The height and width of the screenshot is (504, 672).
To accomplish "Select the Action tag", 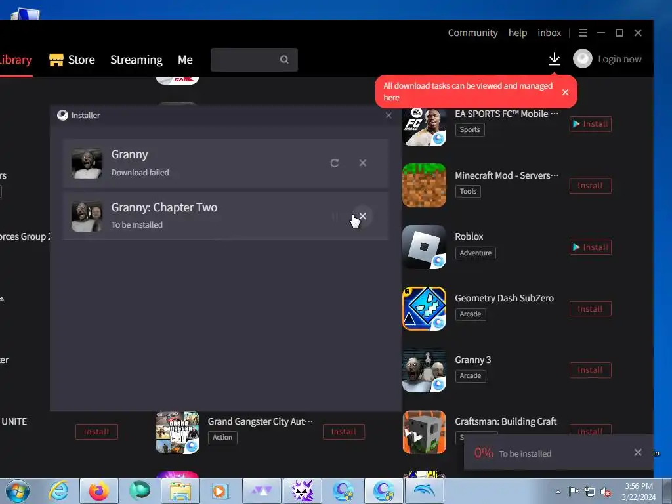I will (x=222, y=438).
